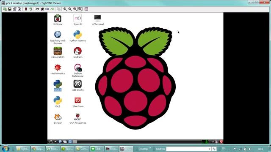Click the CPU usage monitor in the Pi panel
Image resolution: width=271 pixels, height=152 pixels.
coord(205,141)
